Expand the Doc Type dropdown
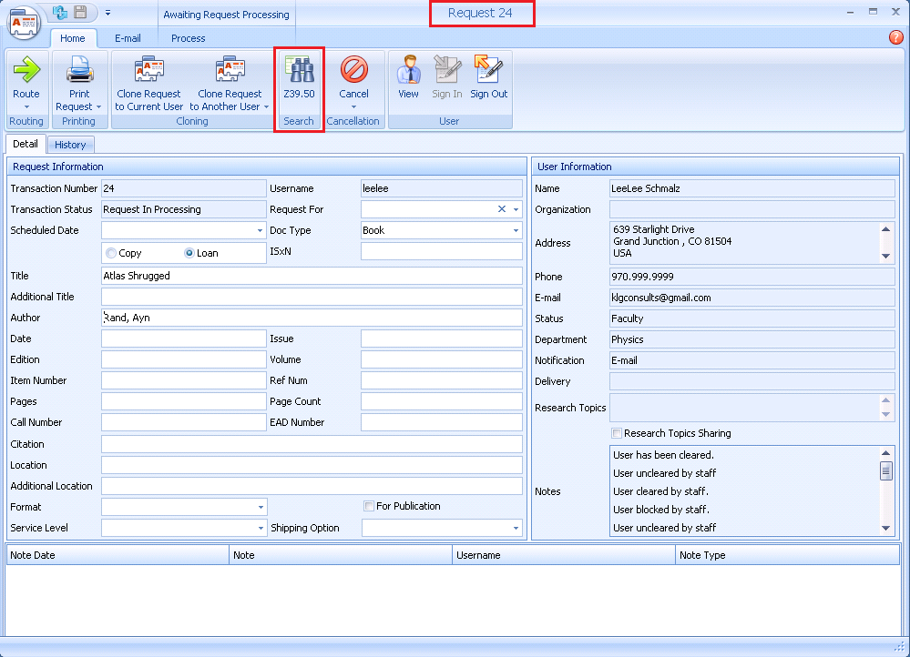 click(x=516, y=231)
